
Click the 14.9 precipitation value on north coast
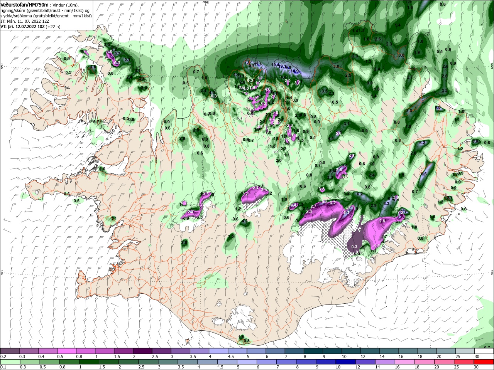click(x=295, y=71)
